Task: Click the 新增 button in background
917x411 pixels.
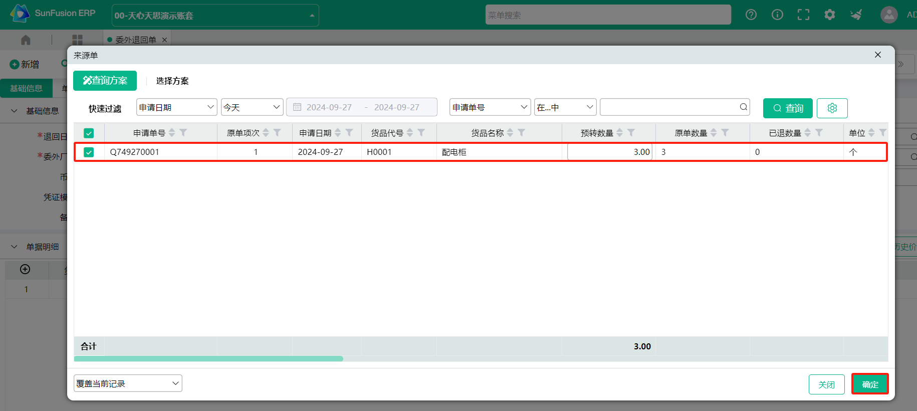Action: pyautogui.click(x=25, y=64)
